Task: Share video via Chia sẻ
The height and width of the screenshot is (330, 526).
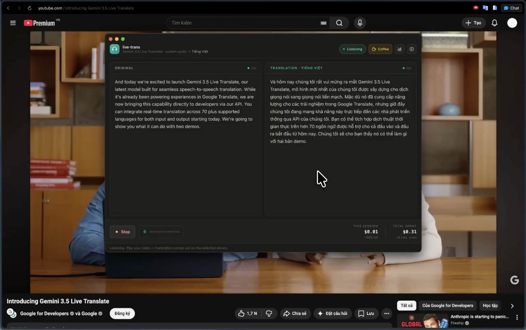Action: [295, 313]
